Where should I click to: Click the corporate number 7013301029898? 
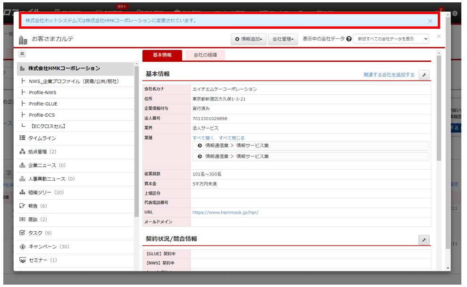(x=209, y=119)
